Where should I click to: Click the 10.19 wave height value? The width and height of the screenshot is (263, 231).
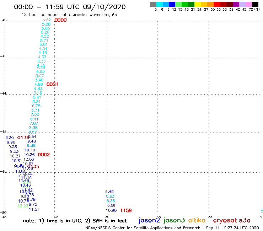pyautogui.click(x=30, y=150)
